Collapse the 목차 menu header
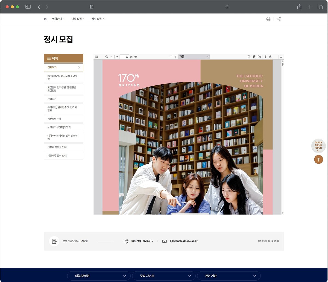328x282 pixels. click(x=63, y=58)
